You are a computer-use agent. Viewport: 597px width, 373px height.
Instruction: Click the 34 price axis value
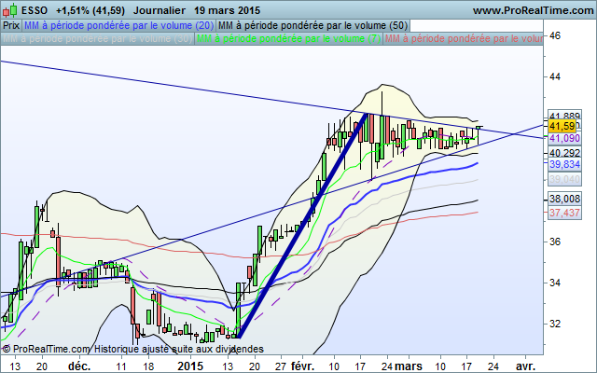pos(555,283)
